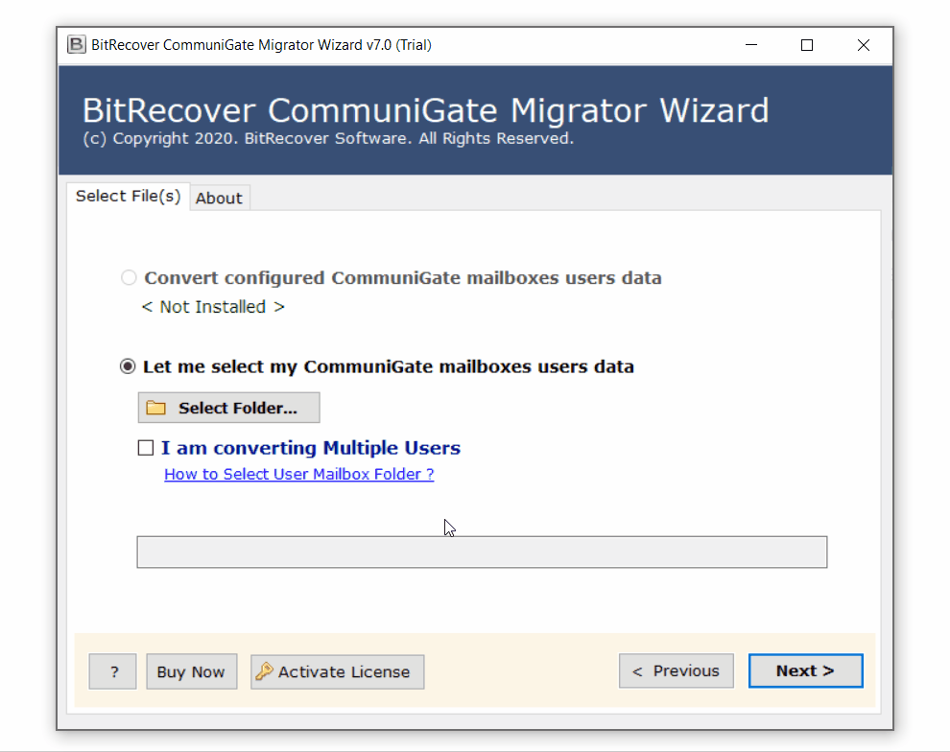
Task: Select Convert configured CommuniGate mailboxes radio button
Action: (129, 278)
